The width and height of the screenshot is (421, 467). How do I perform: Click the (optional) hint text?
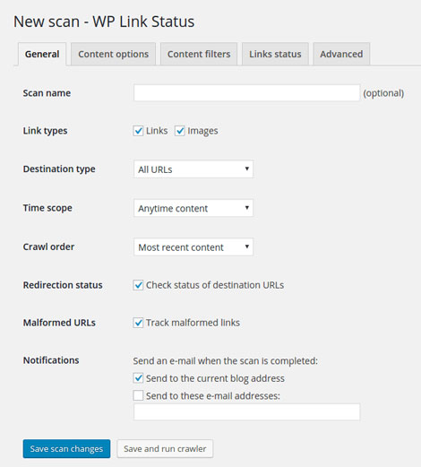coord(383,93)
